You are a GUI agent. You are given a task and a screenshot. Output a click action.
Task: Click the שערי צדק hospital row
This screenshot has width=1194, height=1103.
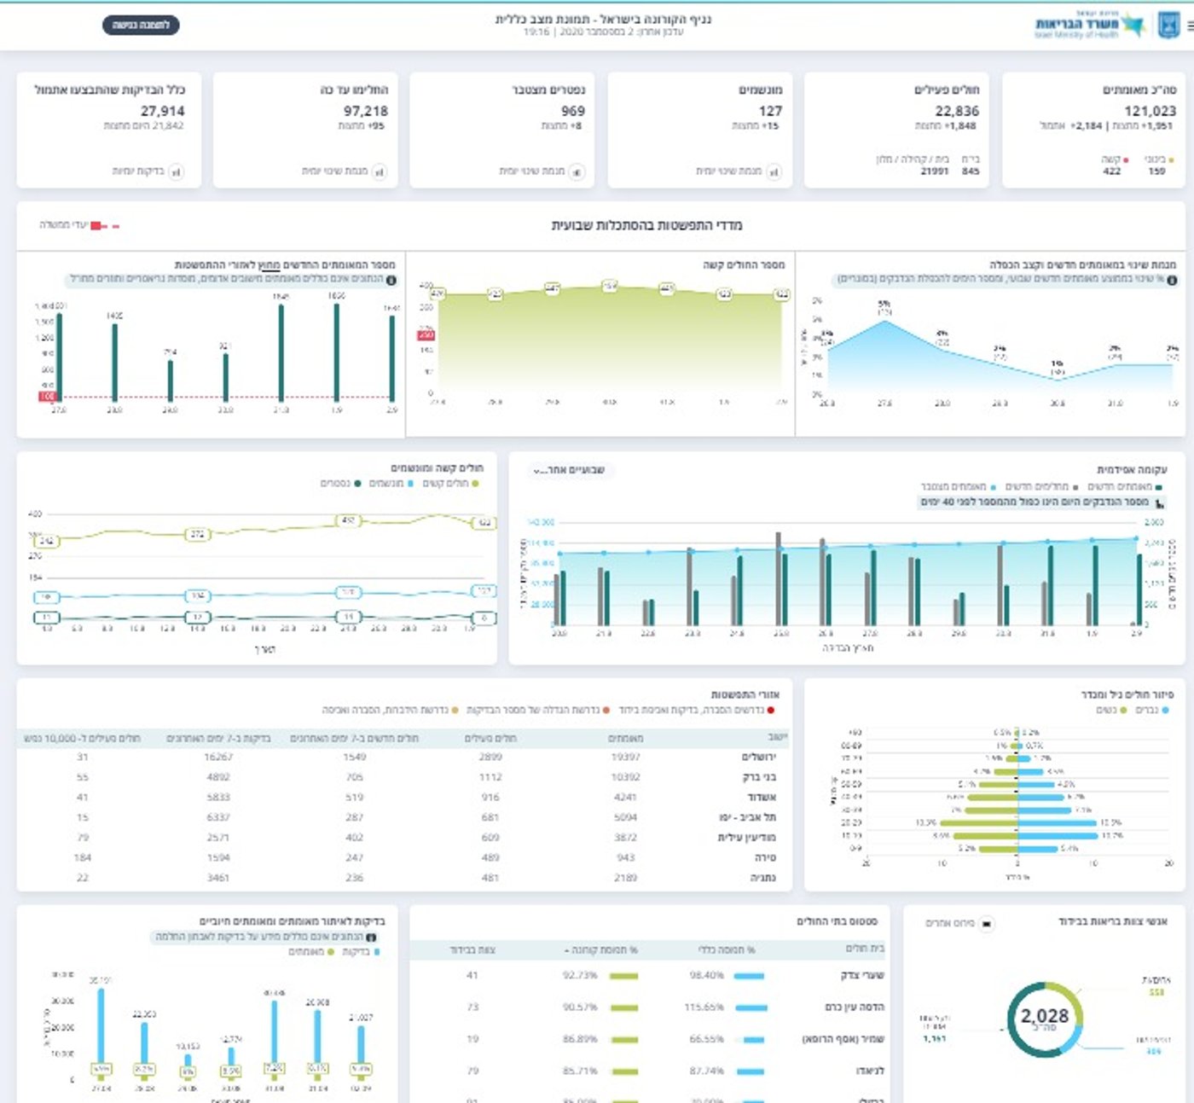pyautogui.click(x=649, y=976)
